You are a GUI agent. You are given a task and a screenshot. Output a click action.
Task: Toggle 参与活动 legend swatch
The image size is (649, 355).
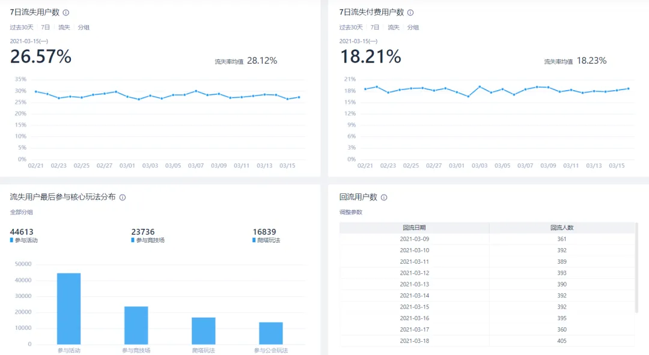11,240
